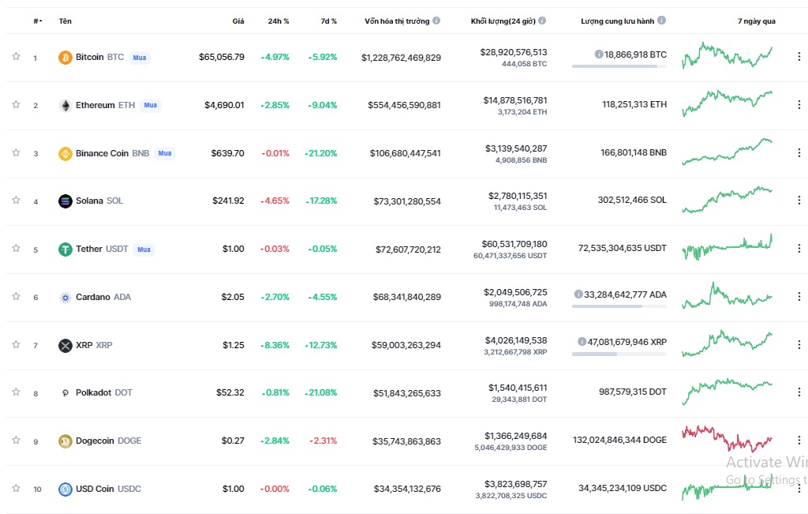Sort table by the 24h % column

tap(279, 21)
